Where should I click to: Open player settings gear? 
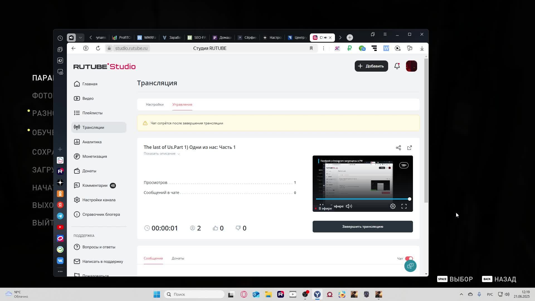pos(393,206)
